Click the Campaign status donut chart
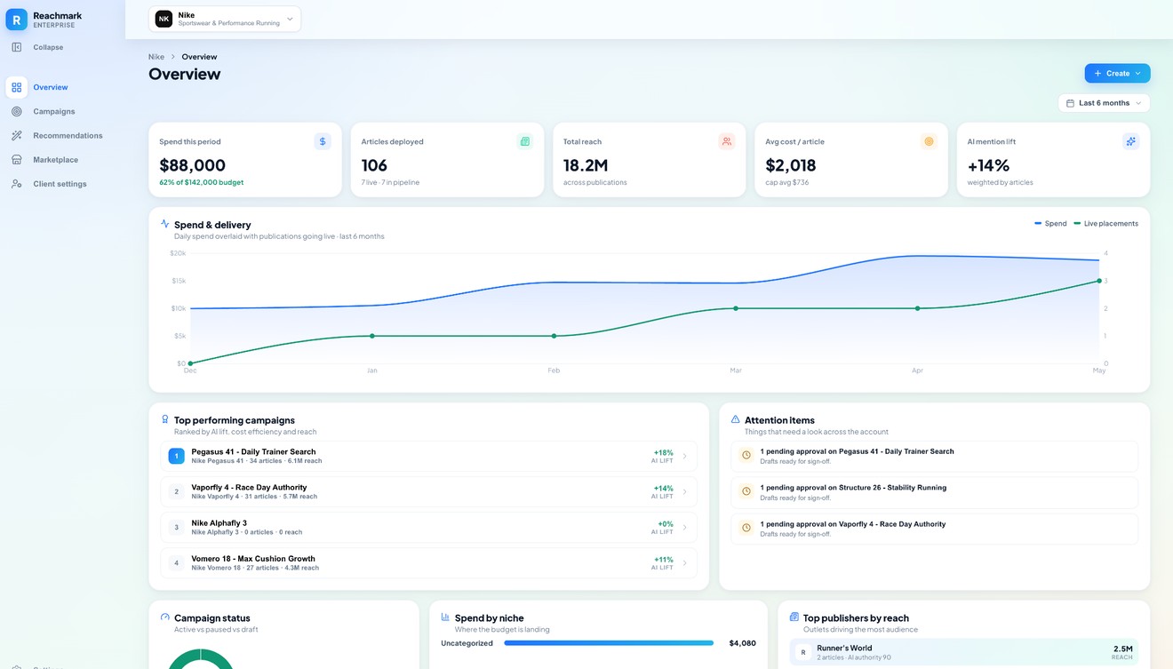The width and height of the screenshot is (1173, 669). pyautogui.click(x=200, y=659)
